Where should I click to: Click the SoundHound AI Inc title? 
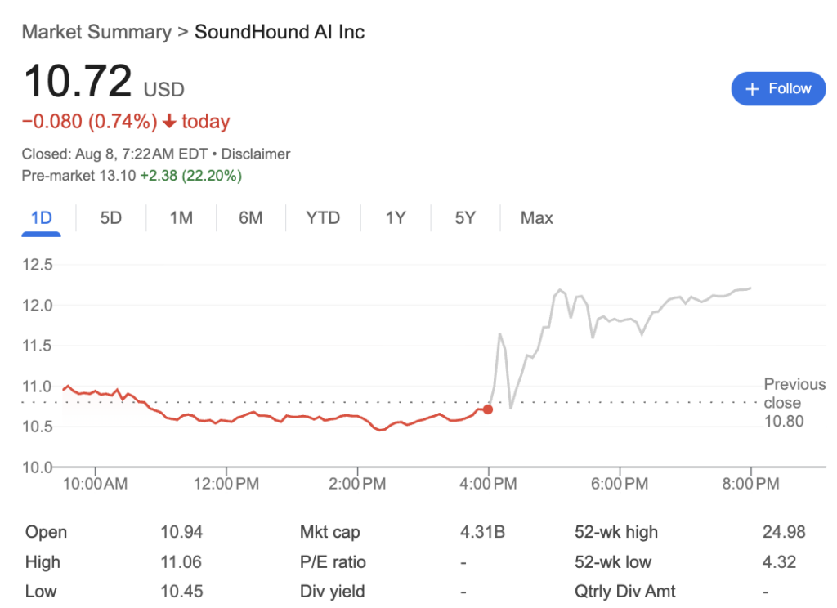tap(280, 32)
